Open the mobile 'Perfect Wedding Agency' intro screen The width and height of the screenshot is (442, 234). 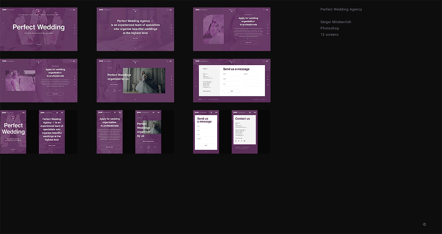point(52,132)
